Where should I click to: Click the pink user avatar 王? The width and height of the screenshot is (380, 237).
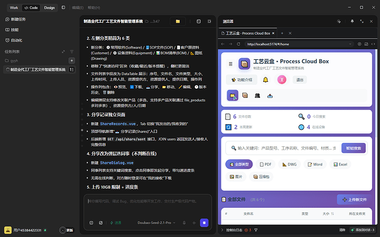point(281,80)
